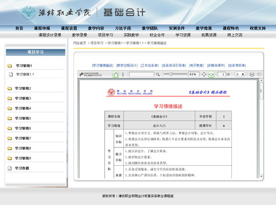Click the document scrollbar up arrow
276x205 pixels.
click(261, 80)
